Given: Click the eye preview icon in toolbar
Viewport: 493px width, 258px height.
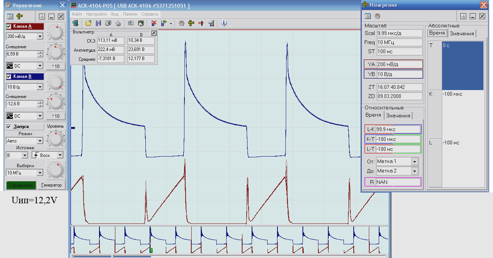Looking at the screenshot, I should (x=131, y=23).
